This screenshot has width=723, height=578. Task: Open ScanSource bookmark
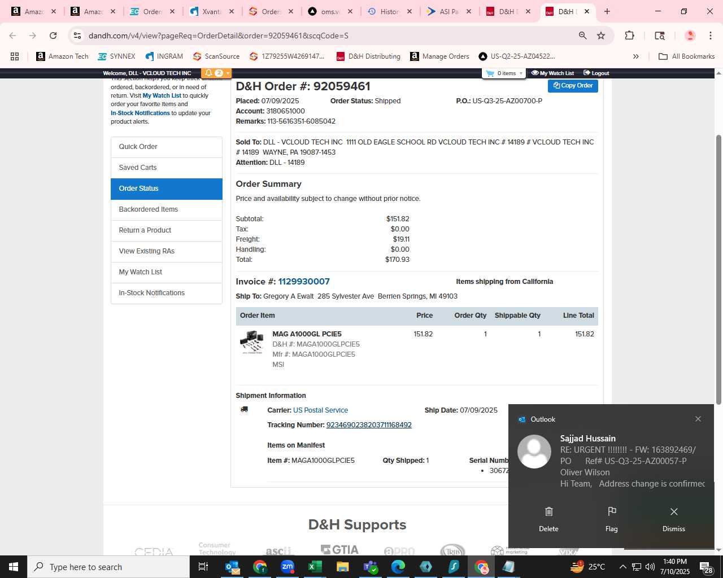click(216, 56)
